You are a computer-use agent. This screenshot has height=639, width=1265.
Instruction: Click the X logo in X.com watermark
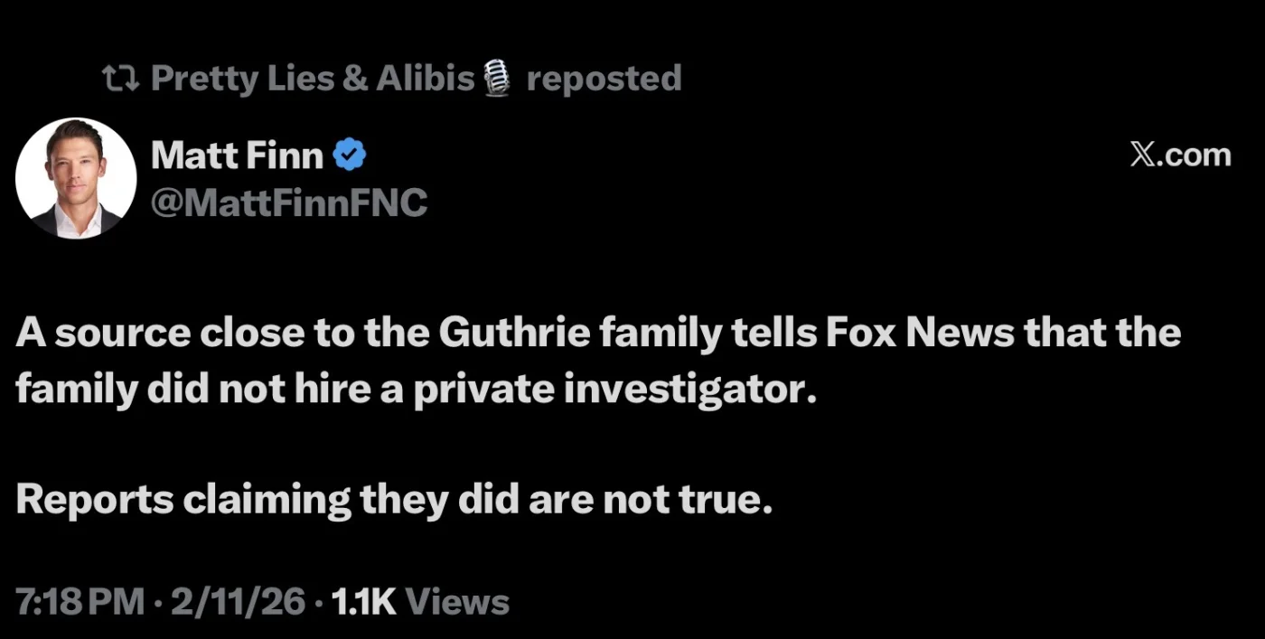[1143, 155]
